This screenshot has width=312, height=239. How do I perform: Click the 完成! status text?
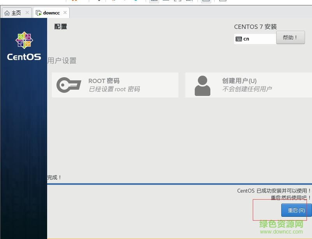pyautogui.click(x=55, y=177)
